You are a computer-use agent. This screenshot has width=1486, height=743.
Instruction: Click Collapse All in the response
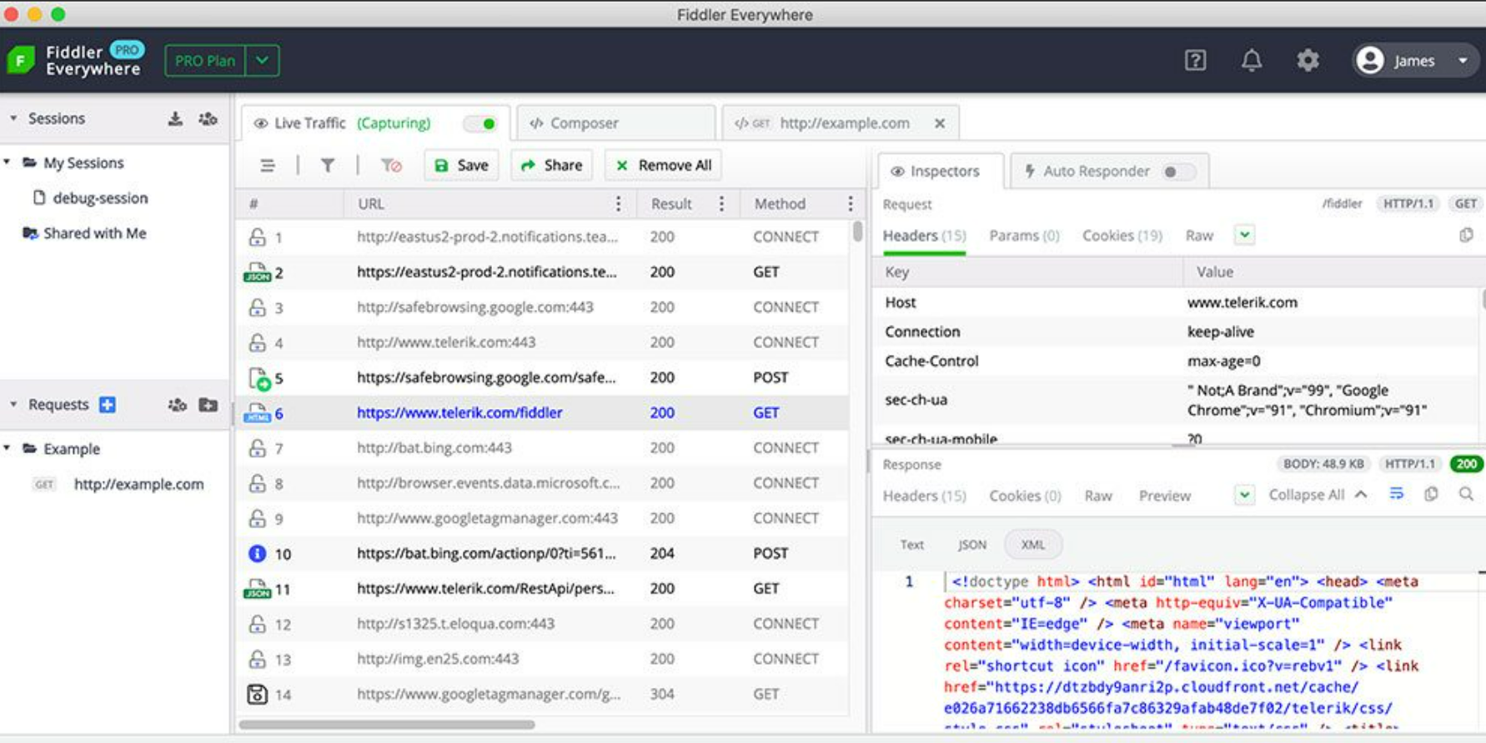[1318, 495]
